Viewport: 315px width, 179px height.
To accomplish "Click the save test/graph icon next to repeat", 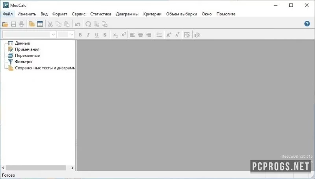I will pyautogui.click(x=96, y=24).
